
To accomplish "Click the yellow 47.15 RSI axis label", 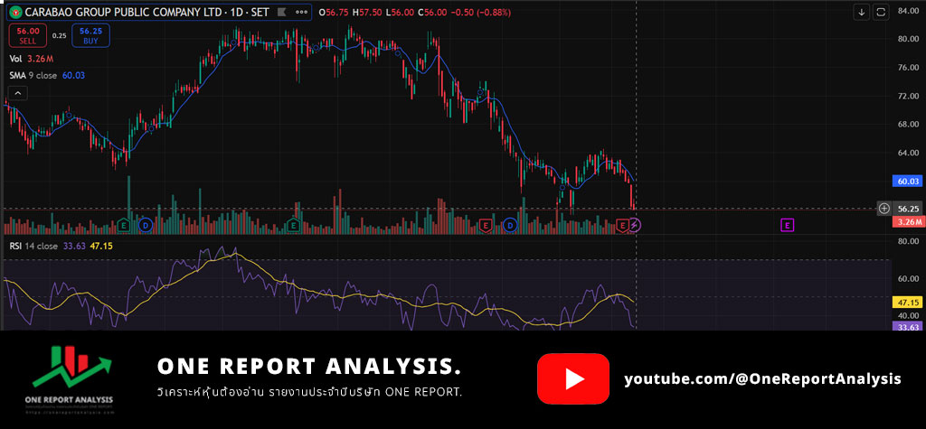I will point(907,303).
